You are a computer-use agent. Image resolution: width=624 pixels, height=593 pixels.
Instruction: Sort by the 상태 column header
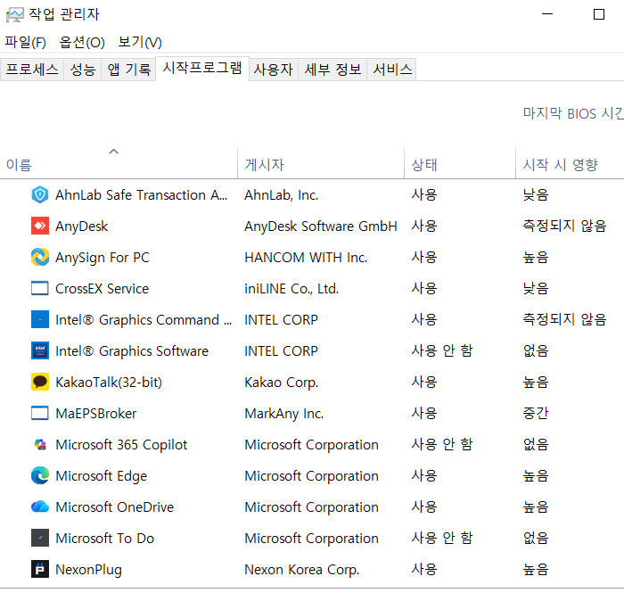click(x=460, y=163)
